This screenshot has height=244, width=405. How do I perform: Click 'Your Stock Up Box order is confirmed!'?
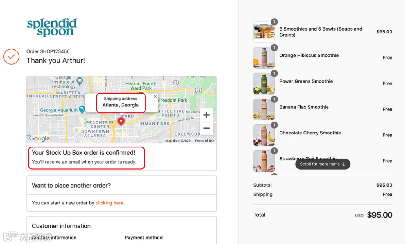(84, 153)
